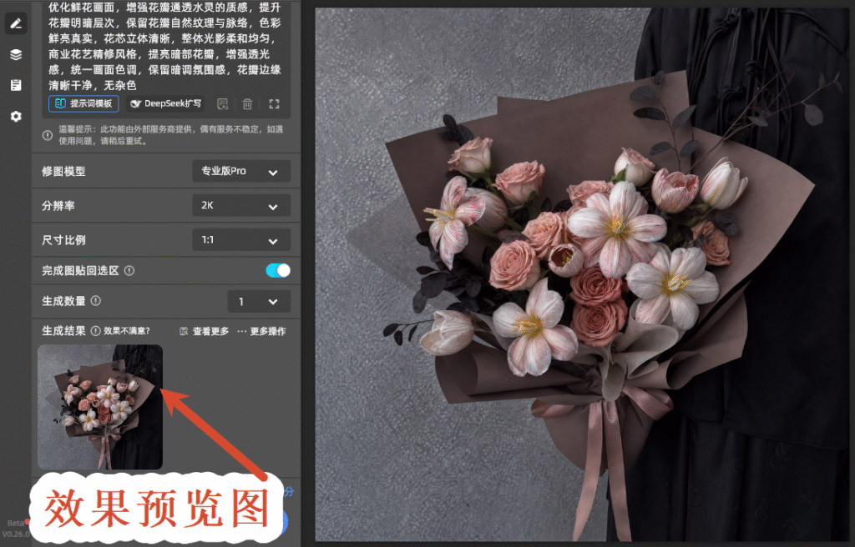Click the 效果不满意? link
This screenshot has width=855, height=547.
click(x=127, y=331)
